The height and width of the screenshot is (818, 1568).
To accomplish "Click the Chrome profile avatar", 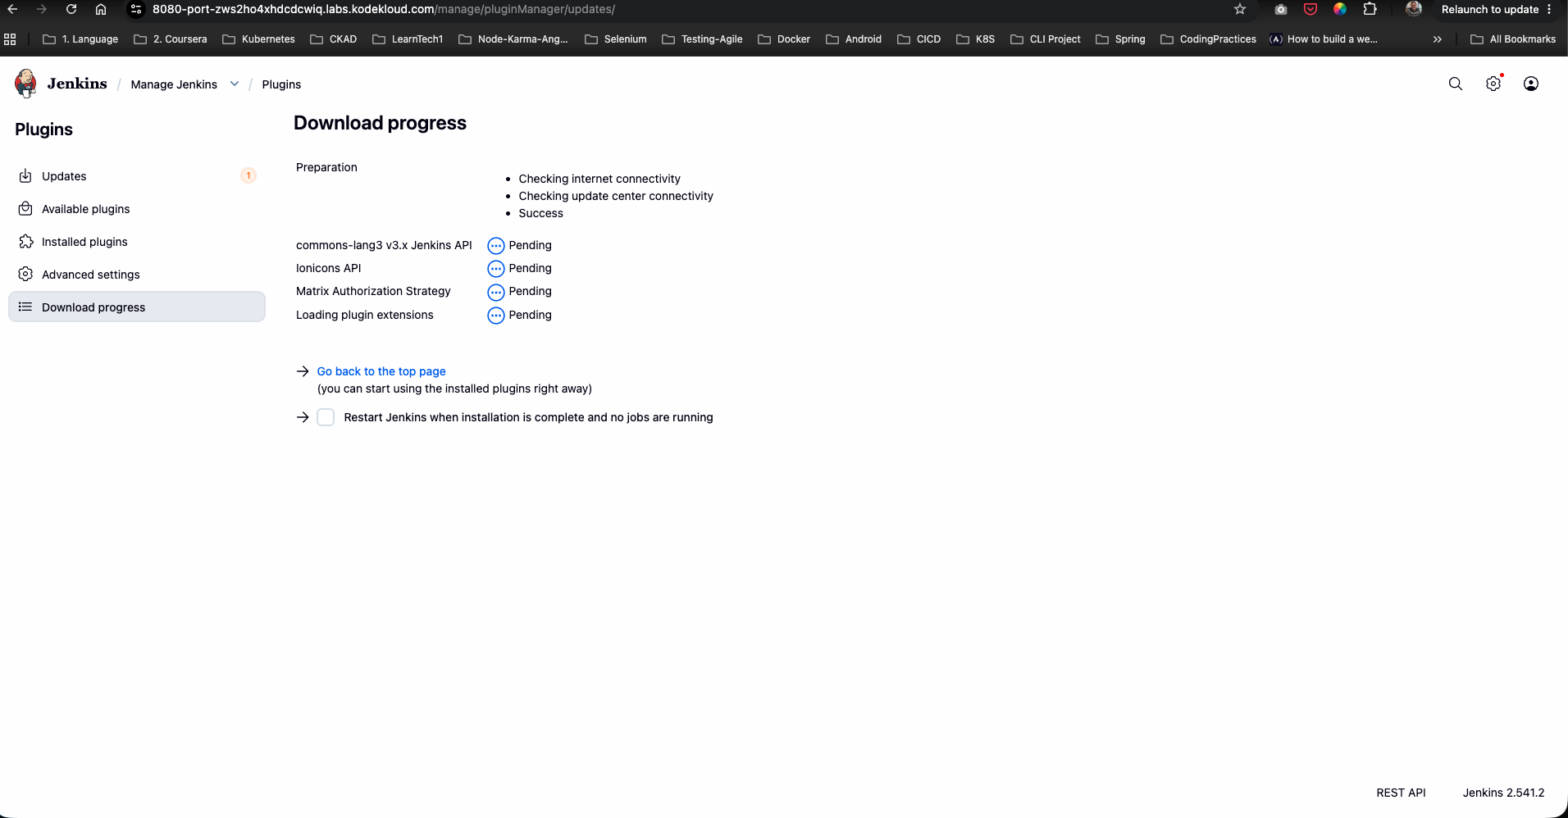I will tap(1413, 9).
